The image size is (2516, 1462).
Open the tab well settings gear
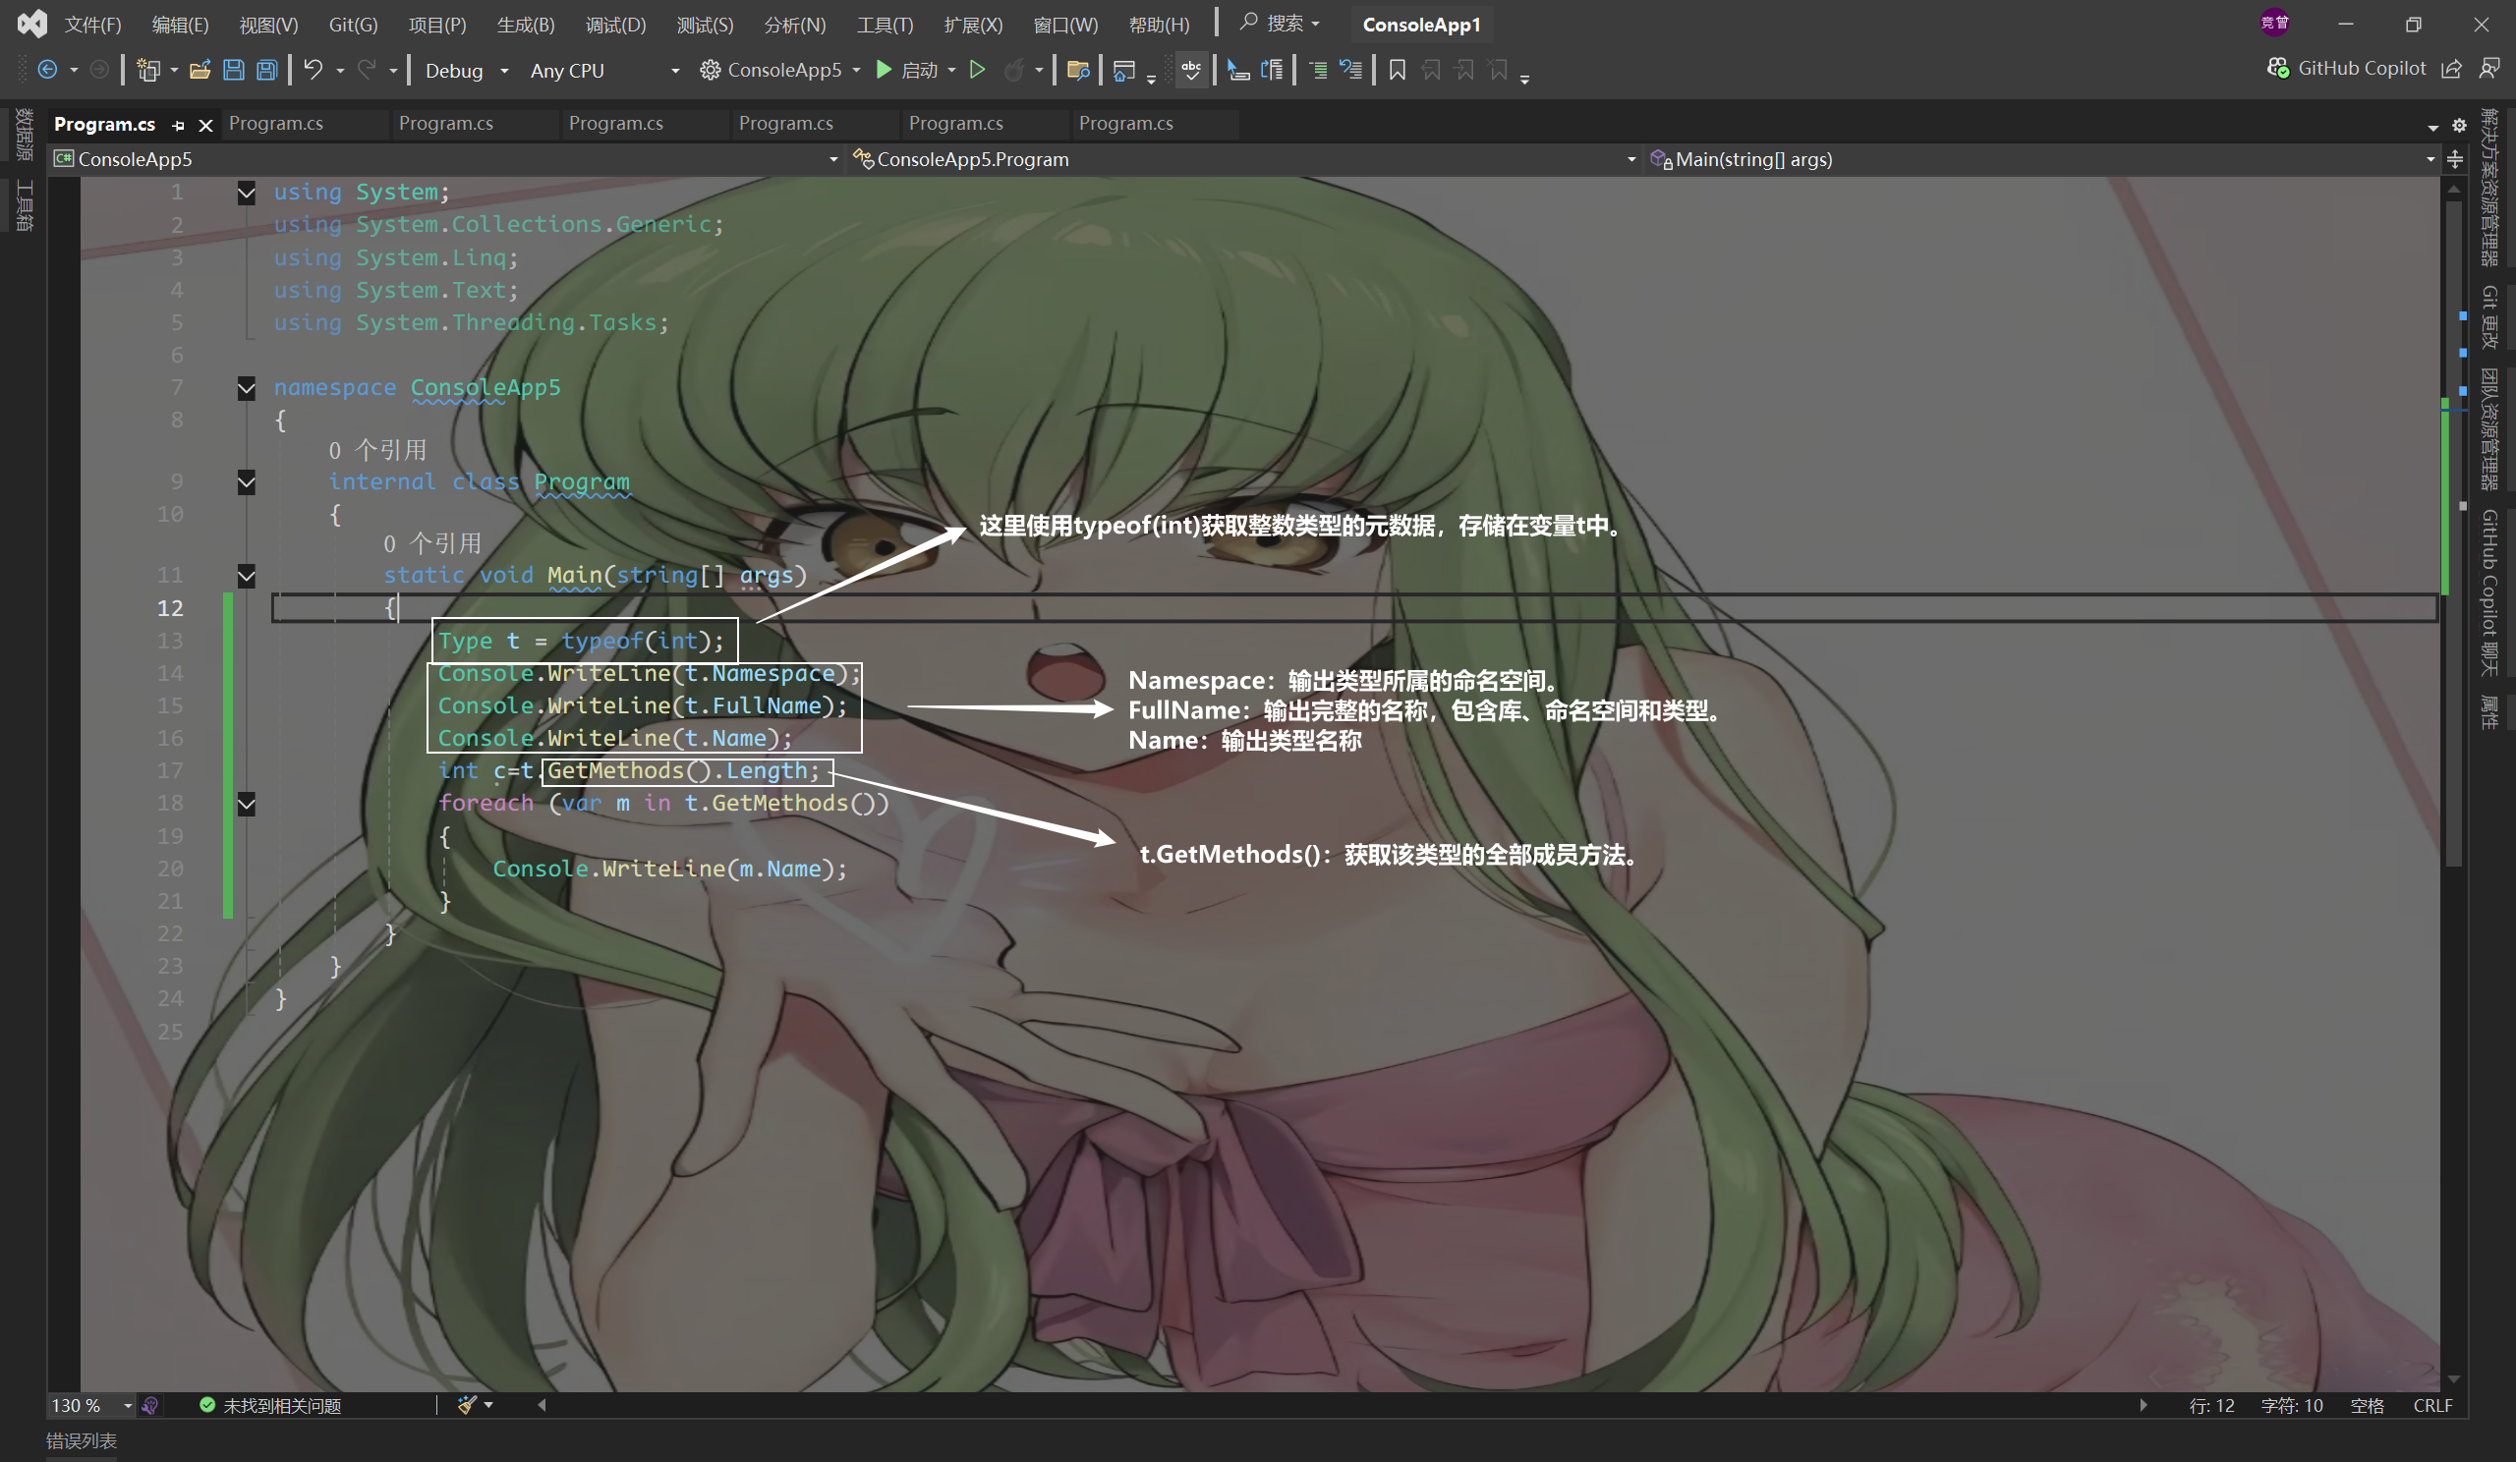(x=2459, y=126)
